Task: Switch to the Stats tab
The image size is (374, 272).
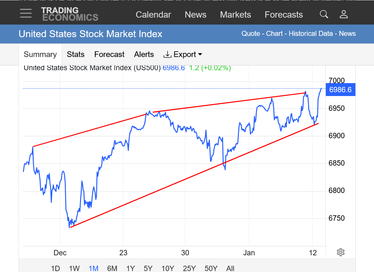Action: [x=76, y=54]
